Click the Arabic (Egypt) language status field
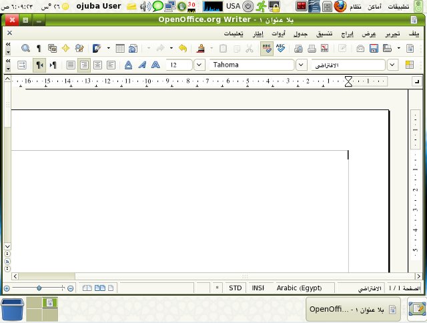 [x=299, y=288]
